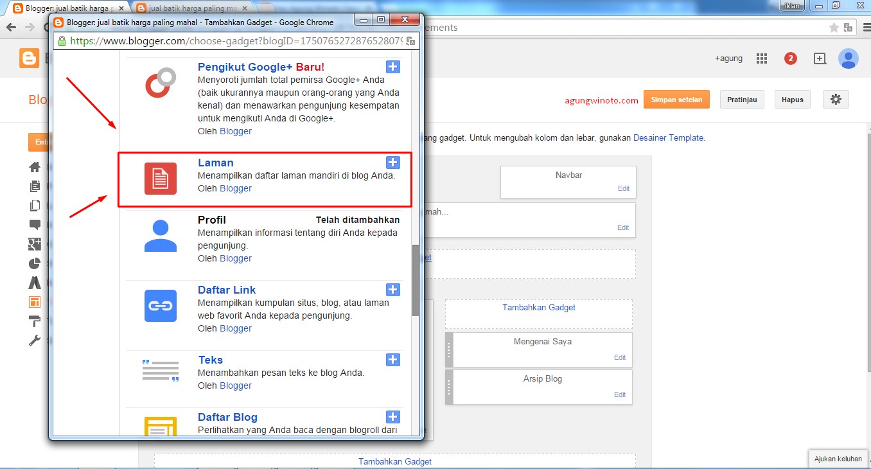871x469 pixels.
Task: Click the Pratinjau button
Action: 742,100
